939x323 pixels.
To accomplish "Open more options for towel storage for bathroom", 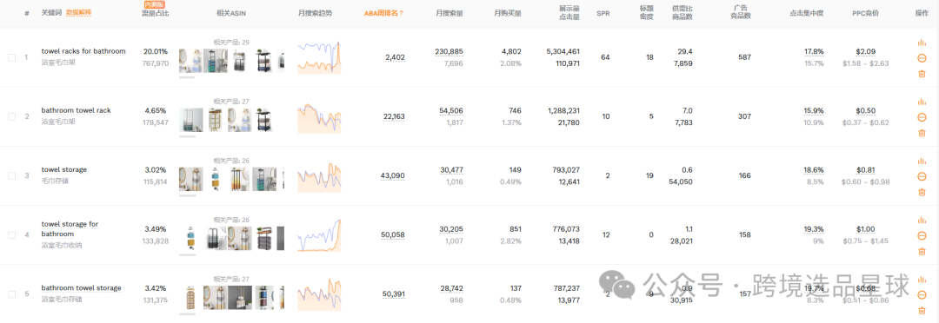I will (922, 235).
